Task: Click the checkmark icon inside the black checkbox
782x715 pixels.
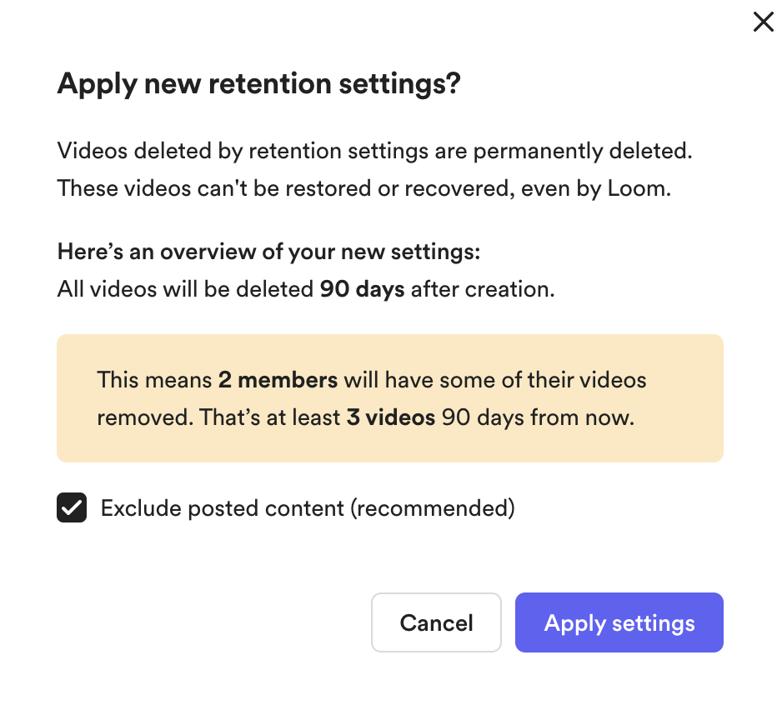Action: [x=72, y=507]
